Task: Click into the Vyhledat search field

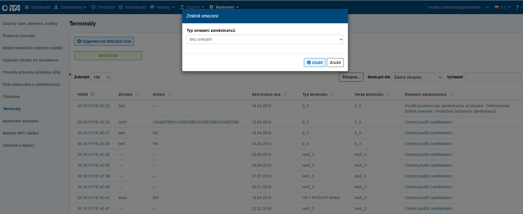Action: [493, 77]
